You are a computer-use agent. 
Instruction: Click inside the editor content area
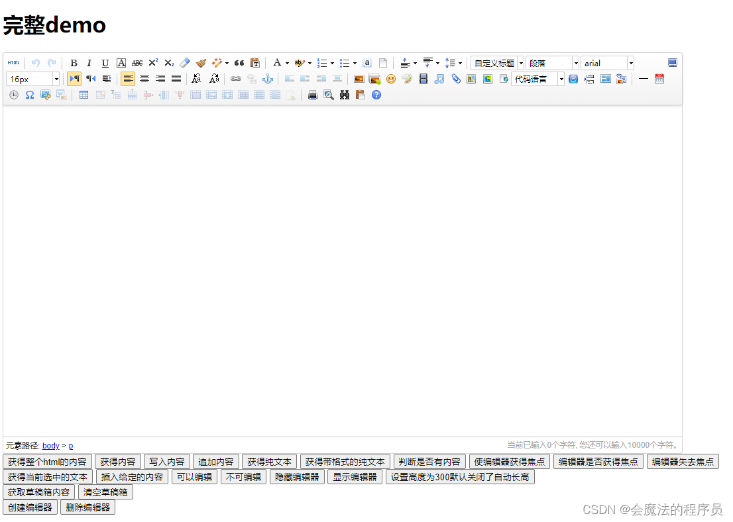(342, 271)
